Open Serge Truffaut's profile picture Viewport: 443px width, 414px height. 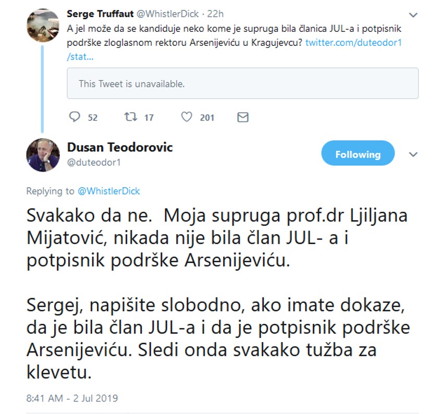click(43, 25)
